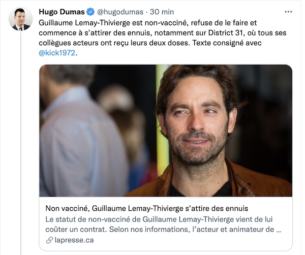Open Hugo Dumas's profile picture
The width and height of the screenshot is (305, 255).
click(x=21, y=19)
